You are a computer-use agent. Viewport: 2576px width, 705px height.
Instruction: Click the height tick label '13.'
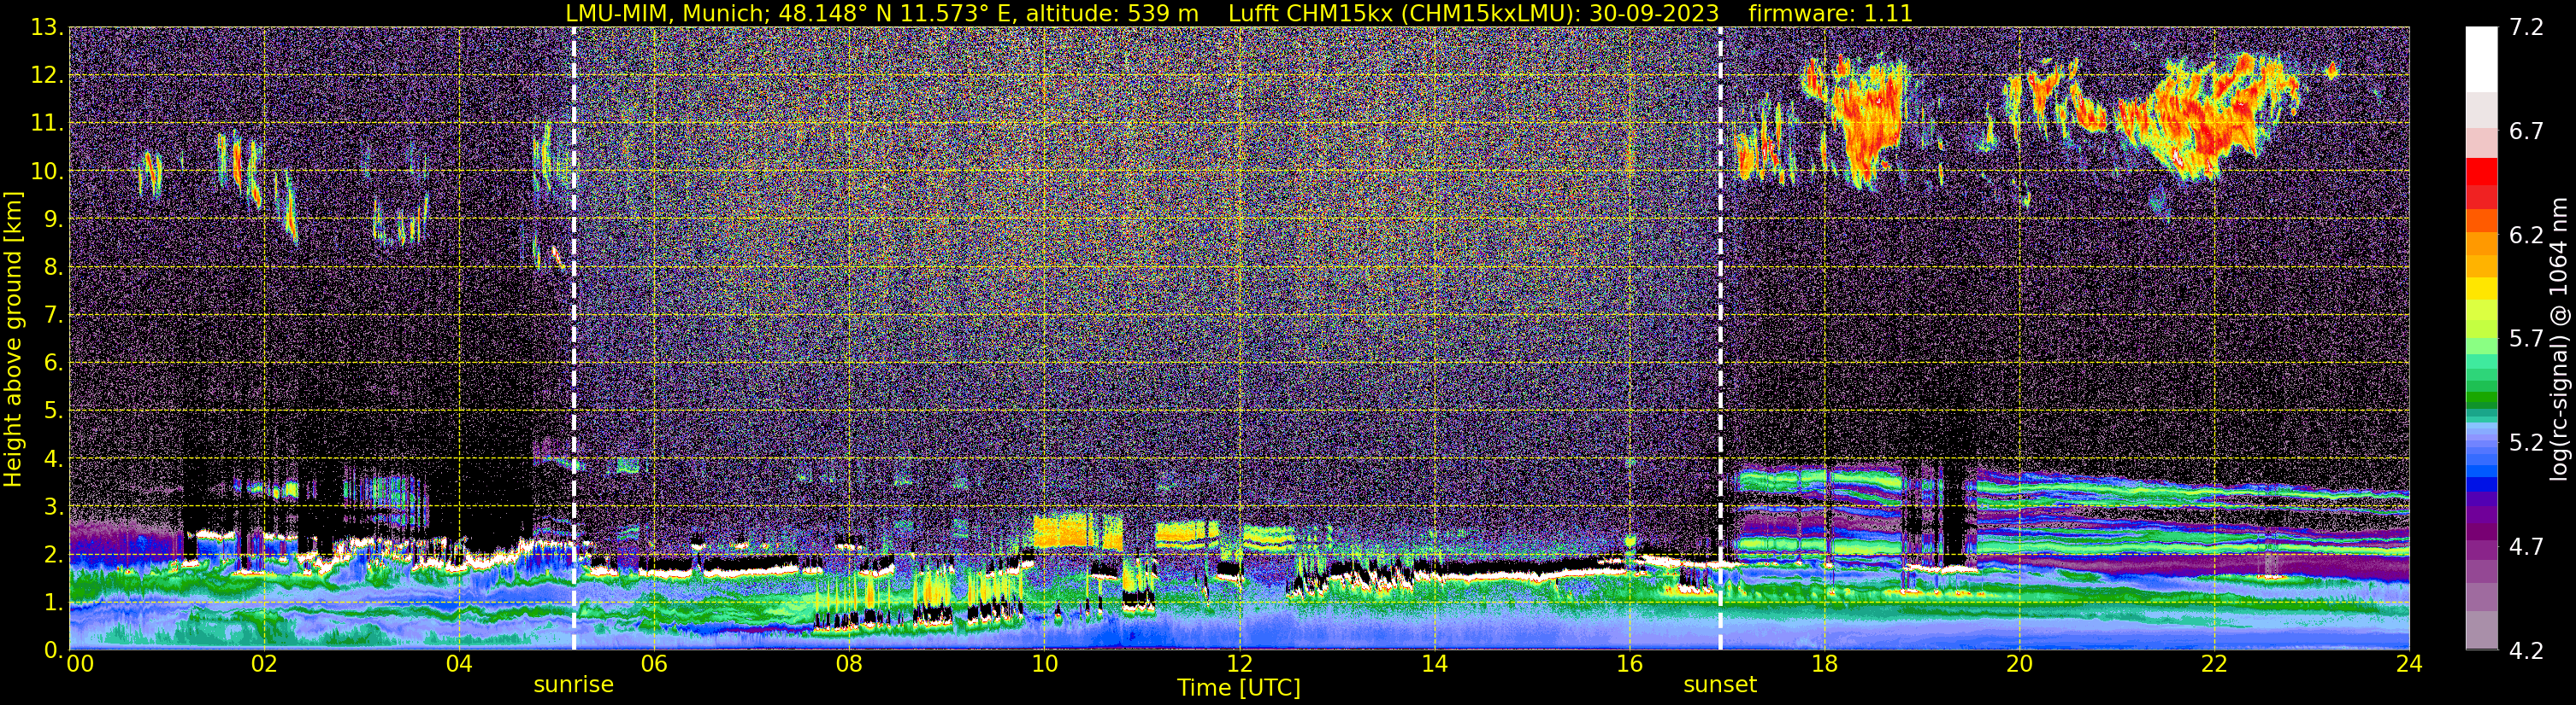click(x=46, y=28)
